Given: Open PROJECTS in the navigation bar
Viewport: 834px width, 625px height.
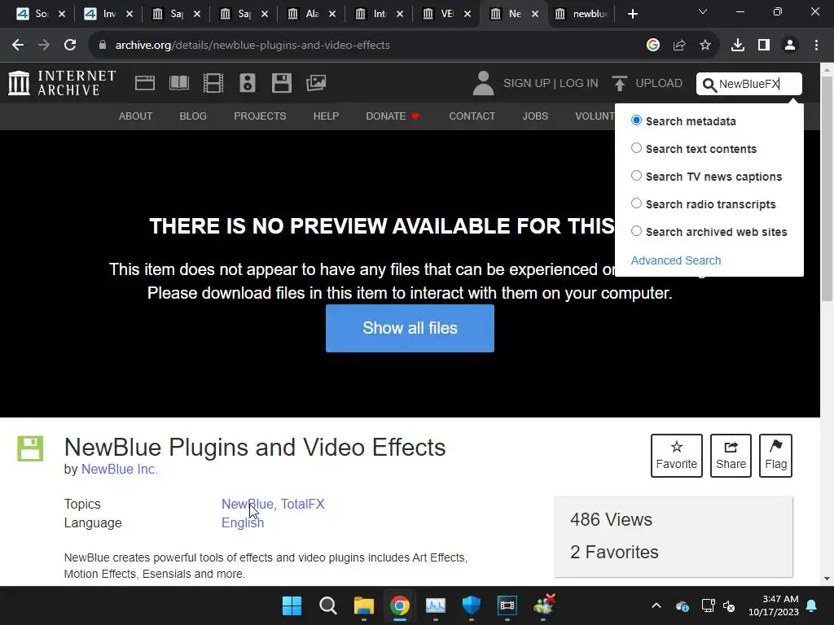Looking at the screenshot, I should point(260,116).
